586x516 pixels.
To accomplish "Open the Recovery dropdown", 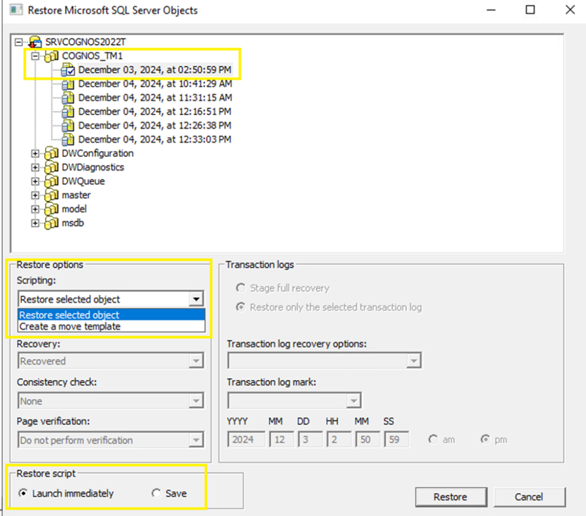I will pos(196,361).
